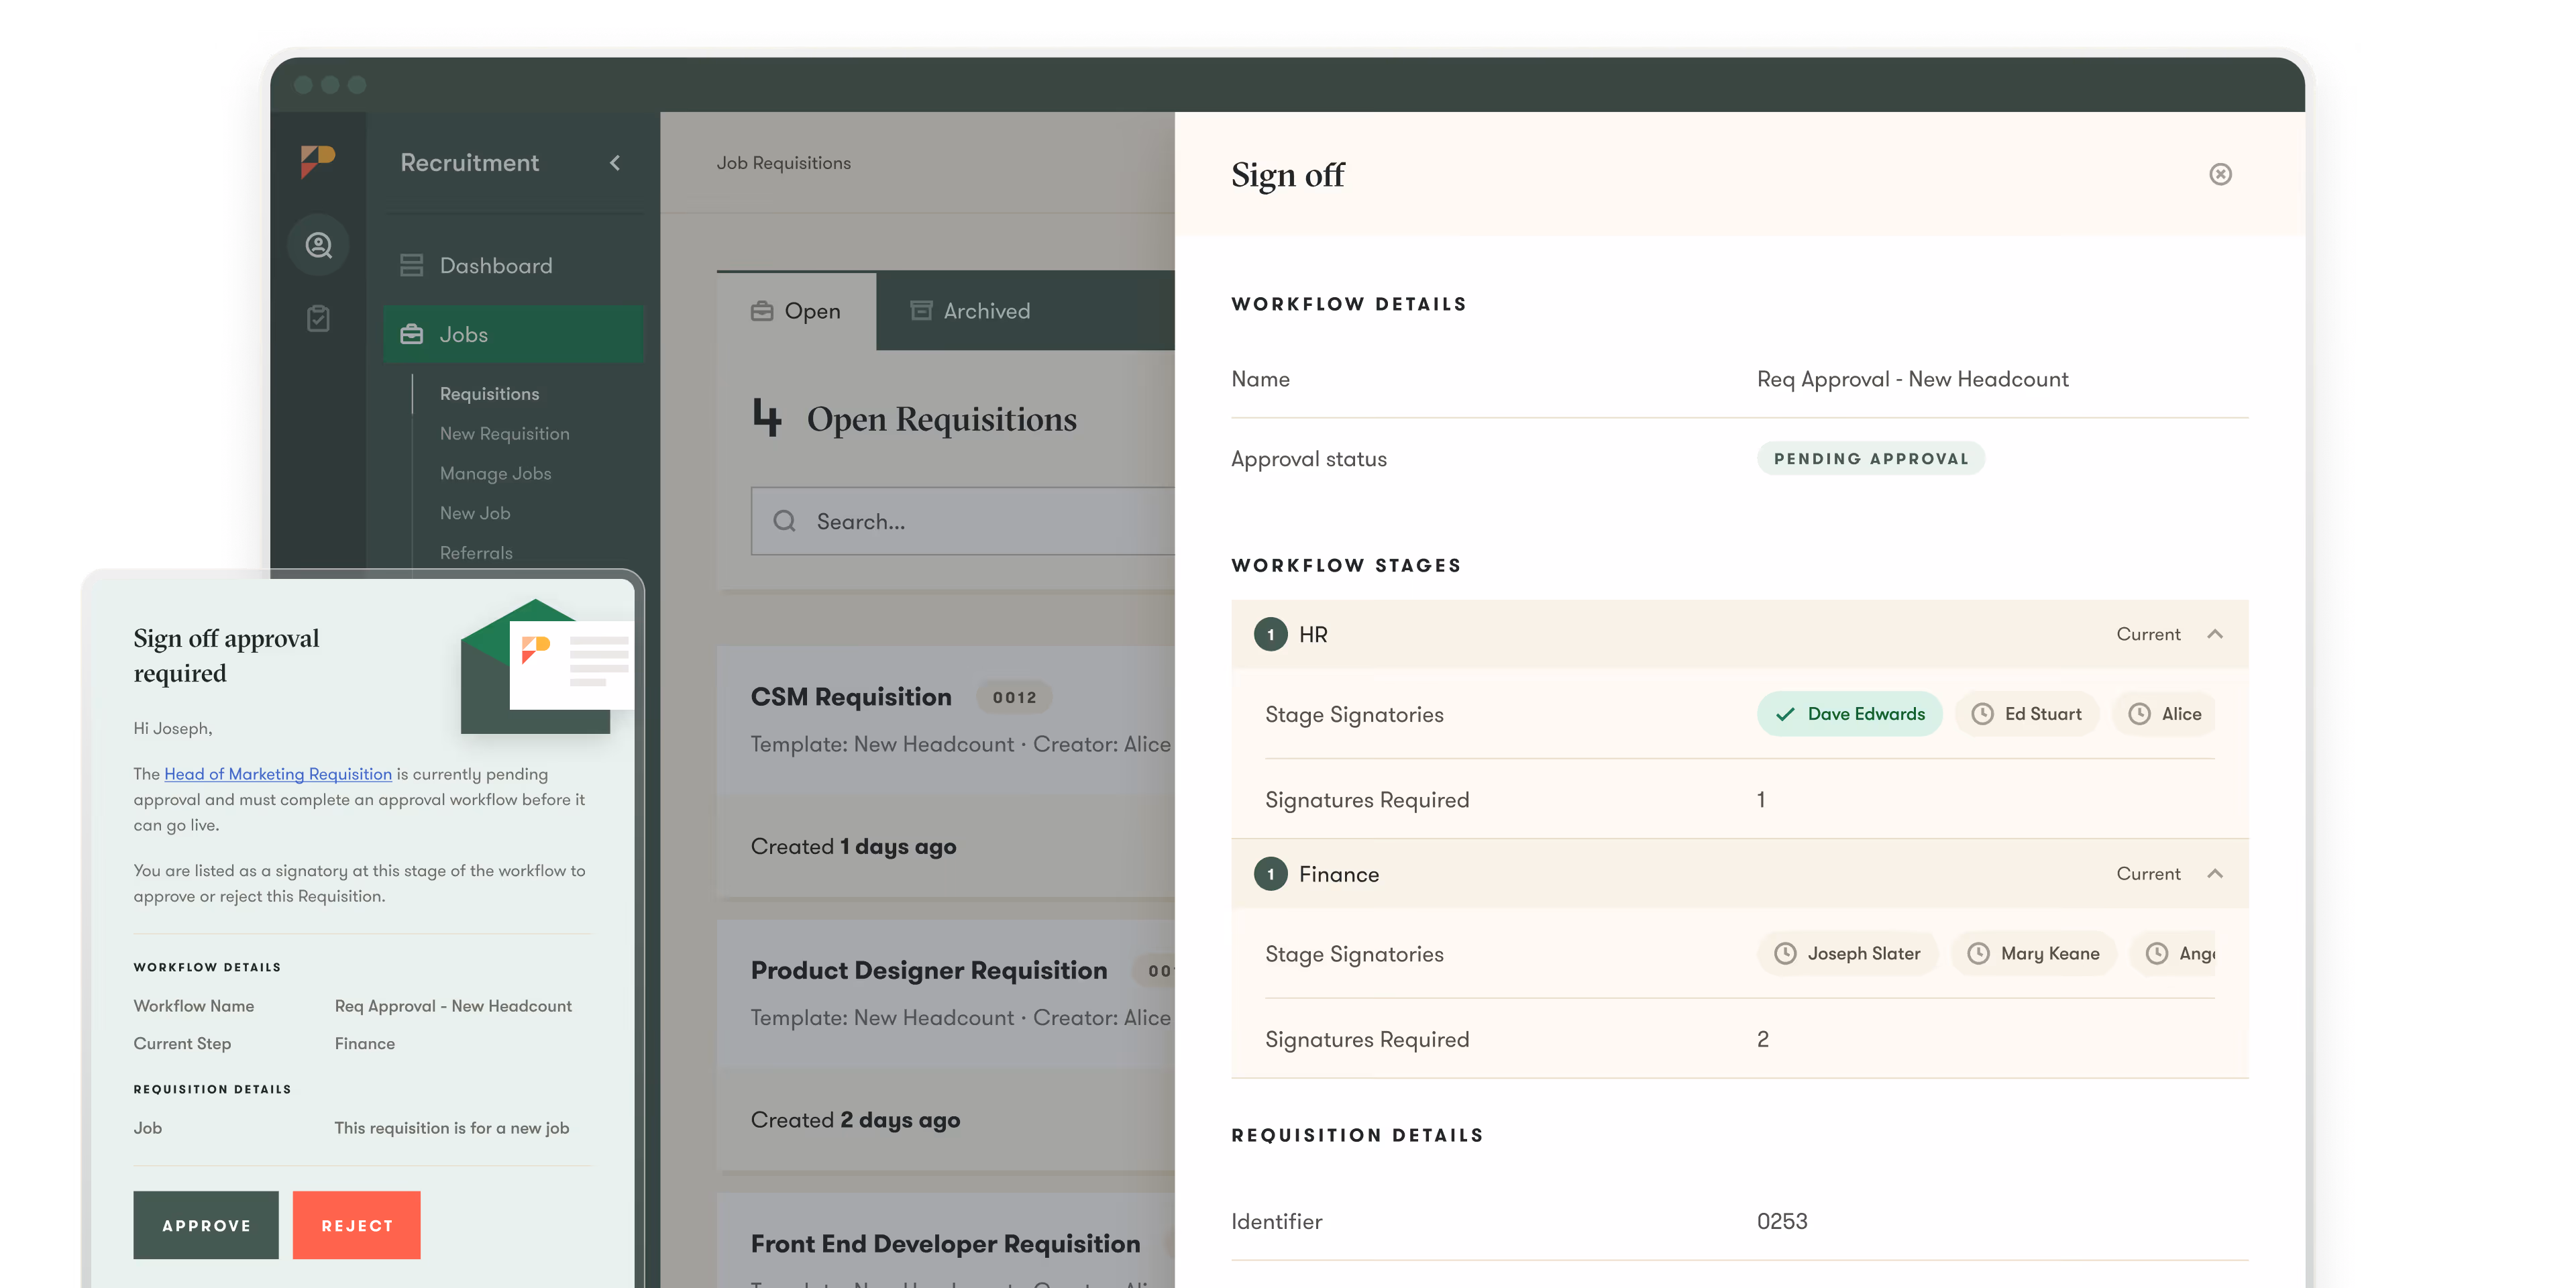Click the Job Requisitions breadcrumb

pos(783,162)
